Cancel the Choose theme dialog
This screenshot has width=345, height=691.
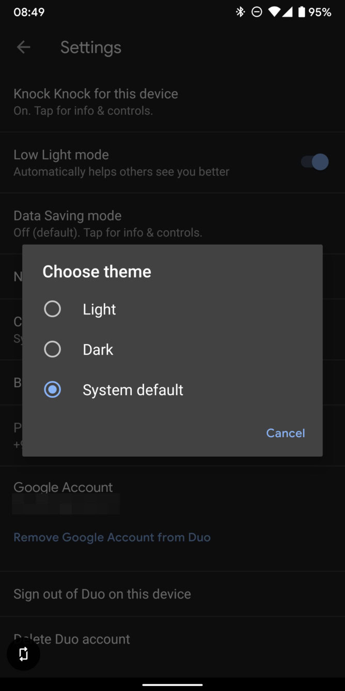tap(285, 433)
